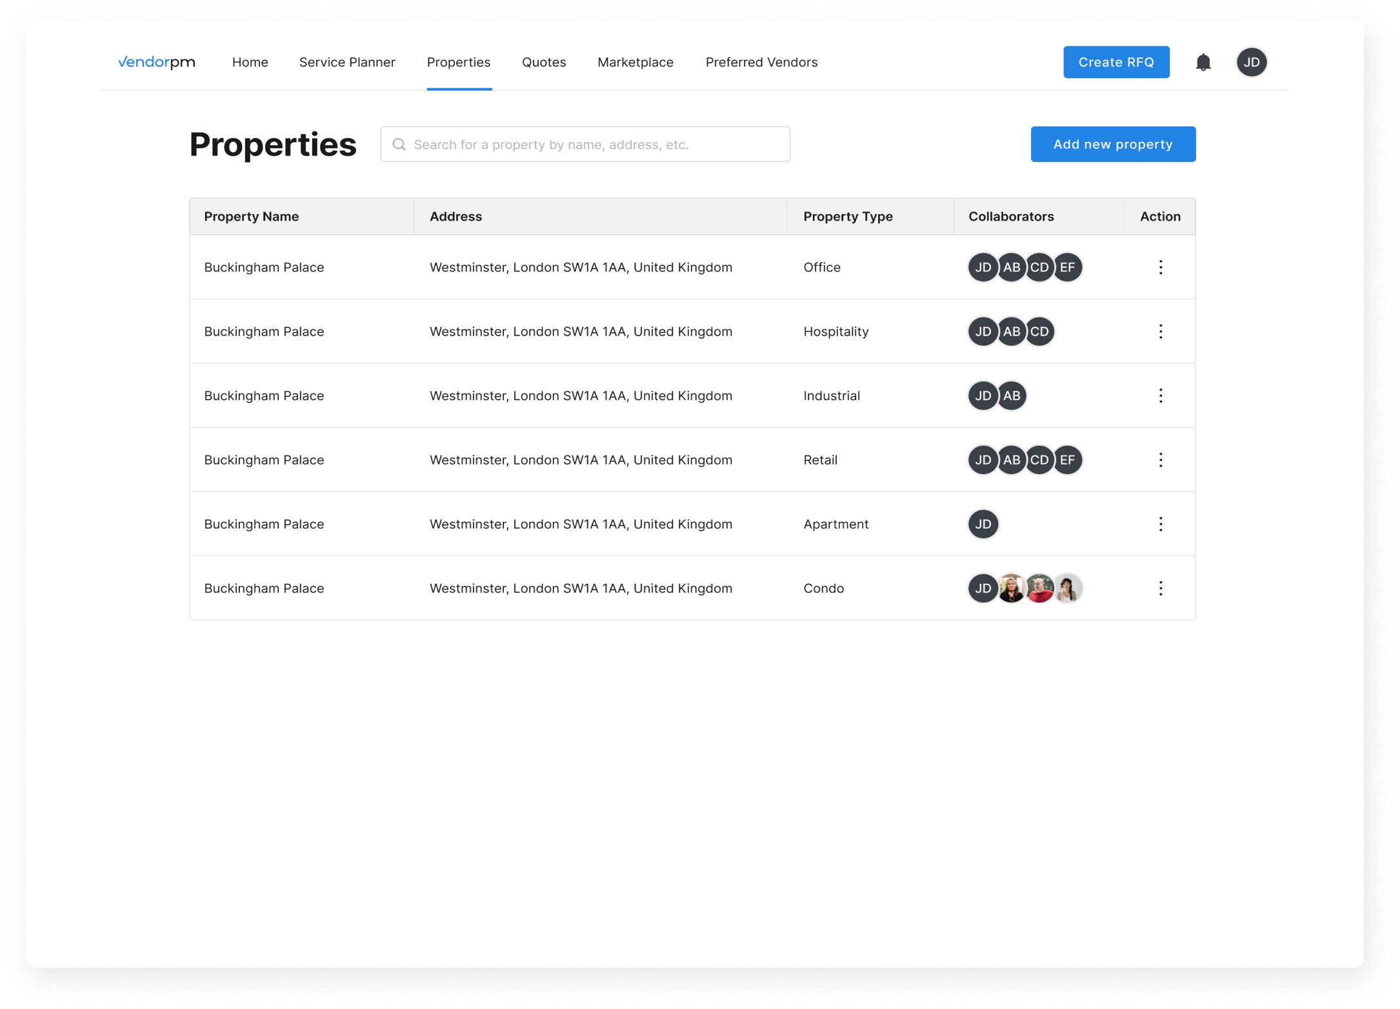Image resolution: width=1400 pixels, height=1009 pixels.
Task: Switch to the Service Planner tab
Action: point(347,62)
